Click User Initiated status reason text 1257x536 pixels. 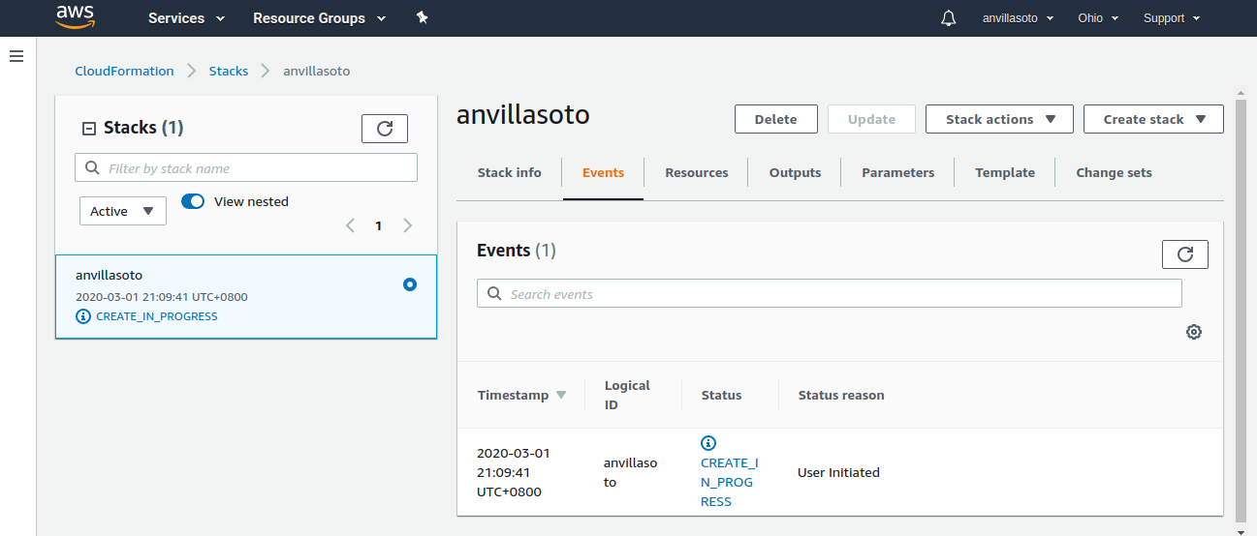[x=838, y=472]
